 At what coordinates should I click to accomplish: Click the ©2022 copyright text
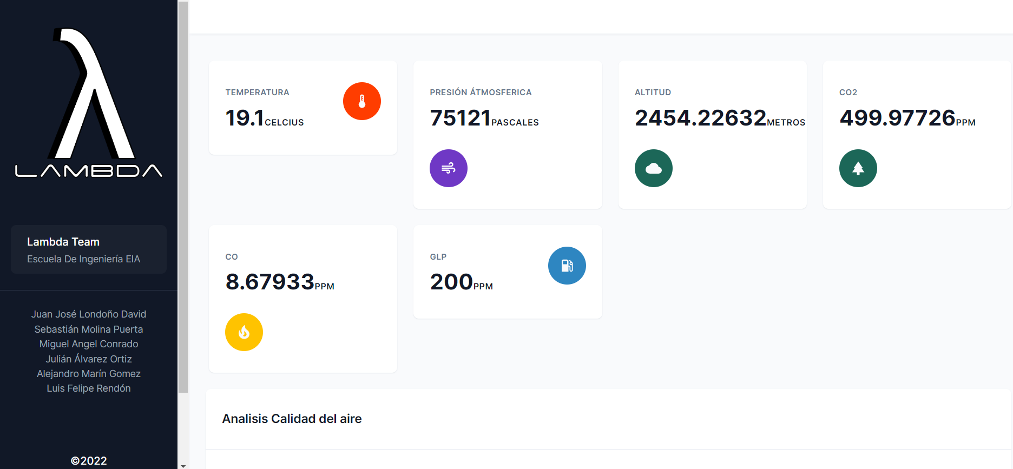tap(89, 461)
